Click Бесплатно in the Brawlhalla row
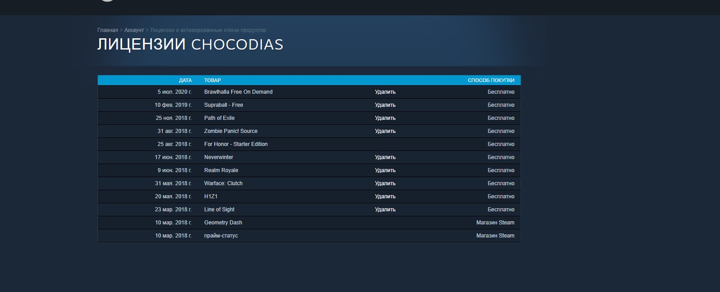The image size is (720, 292). 501,92
